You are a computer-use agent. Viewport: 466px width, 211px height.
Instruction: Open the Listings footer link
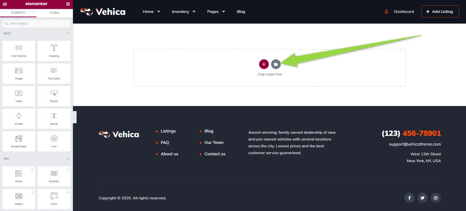[x=168, y=131]
